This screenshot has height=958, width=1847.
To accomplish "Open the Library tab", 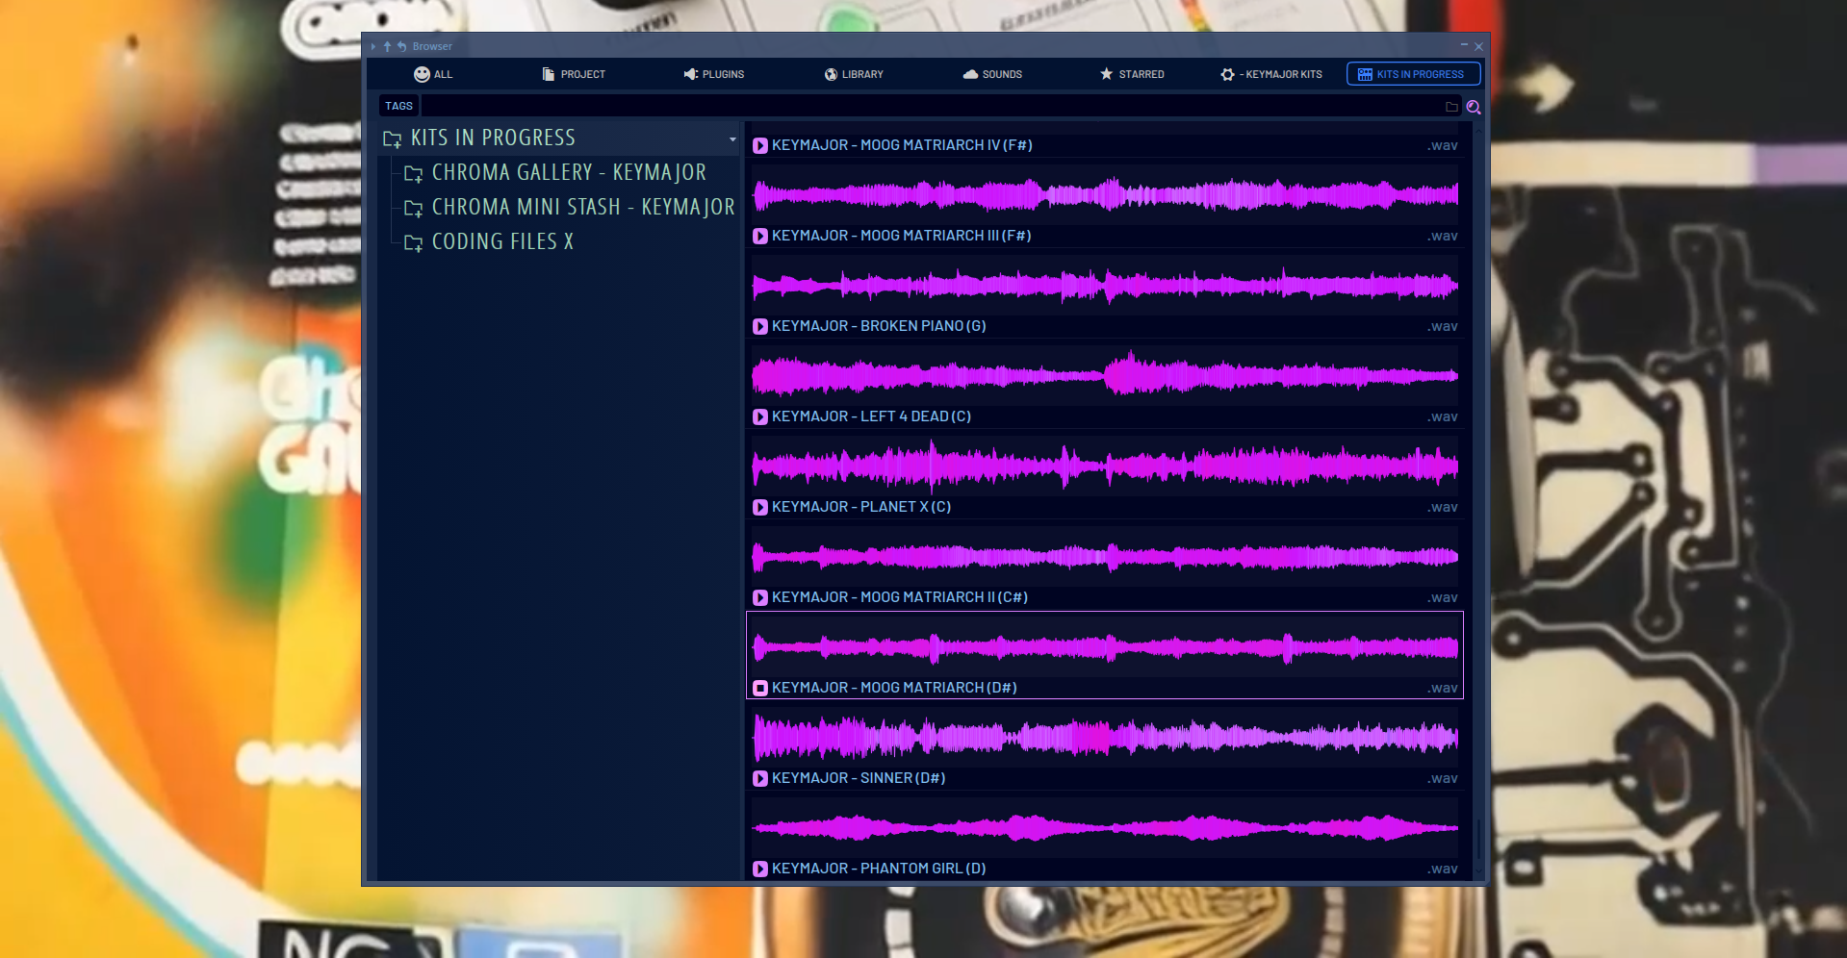I will 854,74.
